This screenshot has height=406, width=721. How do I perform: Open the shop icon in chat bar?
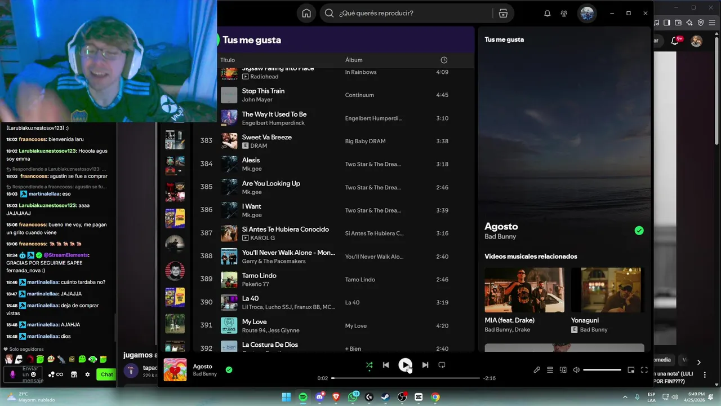coord(74,374)
